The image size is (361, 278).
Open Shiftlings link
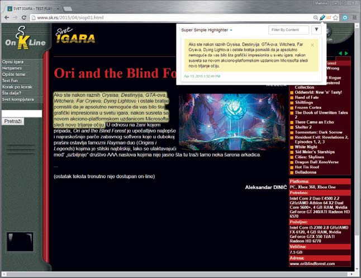(x=304, y=103)
